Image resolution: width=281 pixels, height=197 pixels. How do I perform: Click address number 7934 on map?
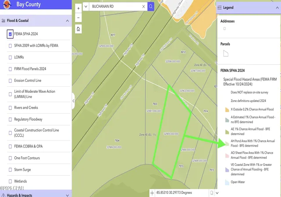117,141
